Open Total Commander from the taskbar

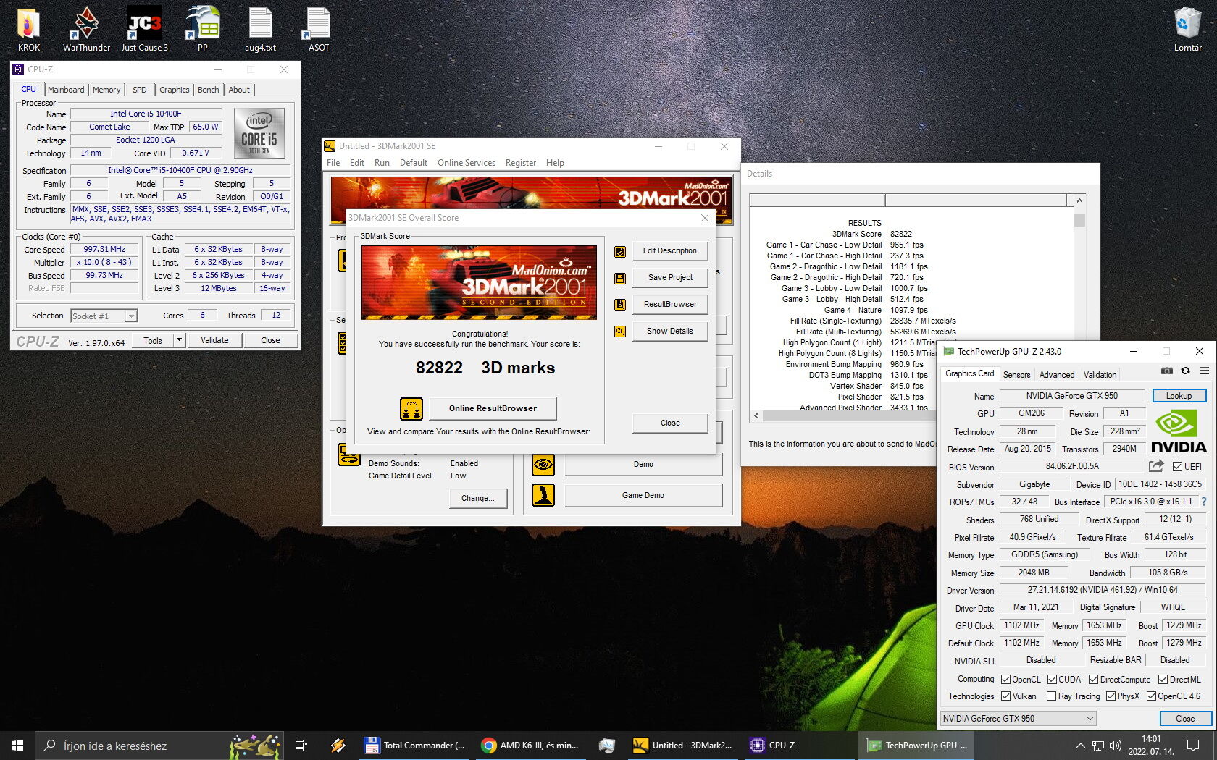pos(414,745)
